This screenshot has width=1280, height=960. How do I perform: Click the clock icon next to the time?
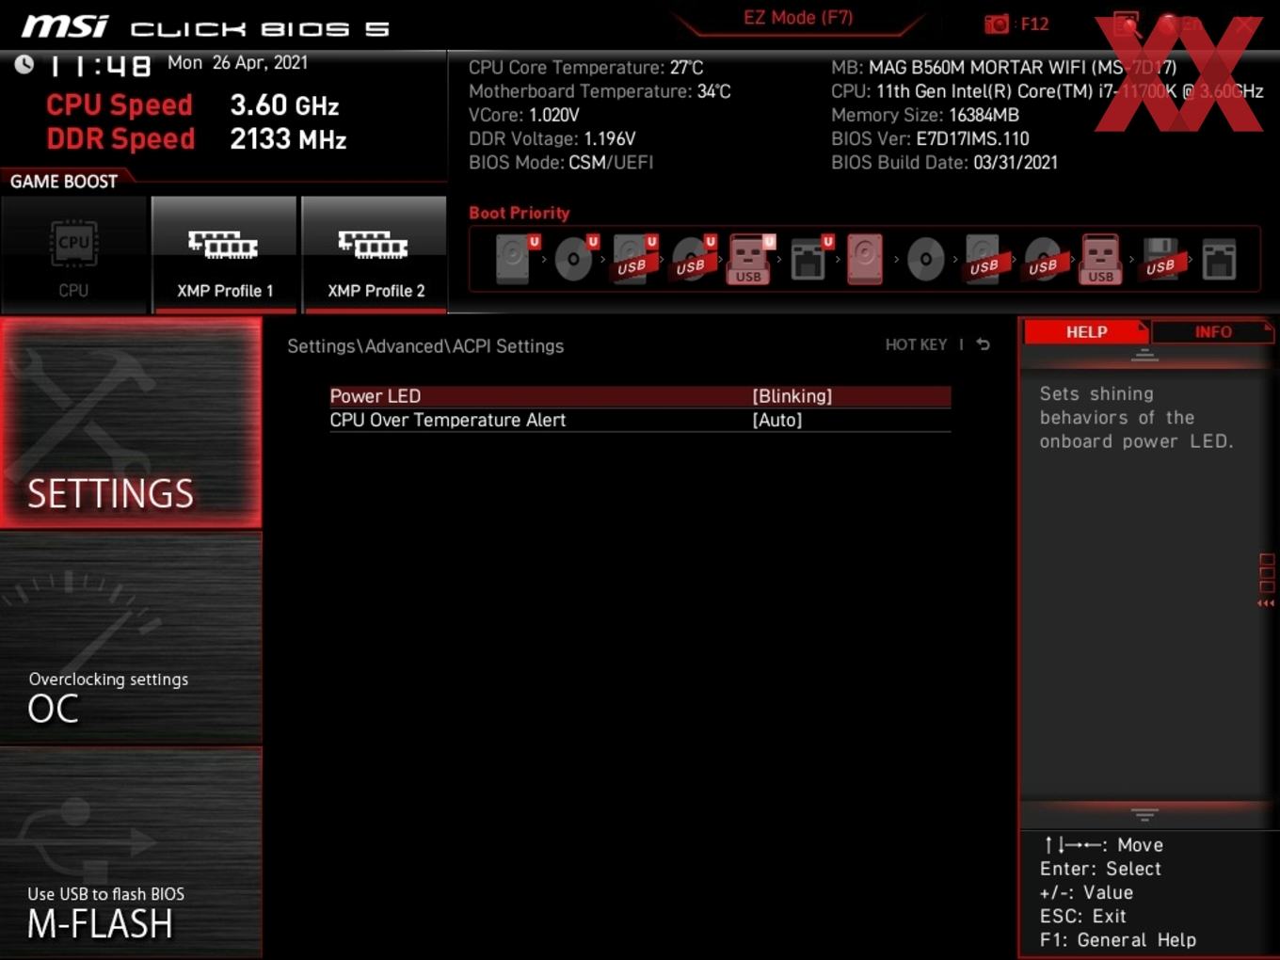click(24, 64)
